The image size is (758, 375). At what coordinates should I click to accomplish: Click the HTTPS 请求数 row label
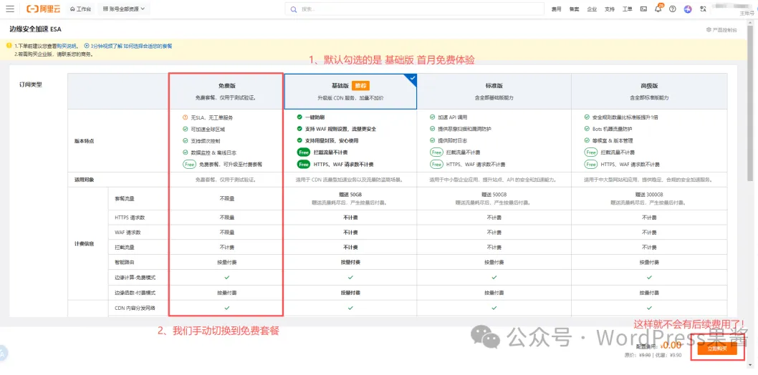coord(130,218)
